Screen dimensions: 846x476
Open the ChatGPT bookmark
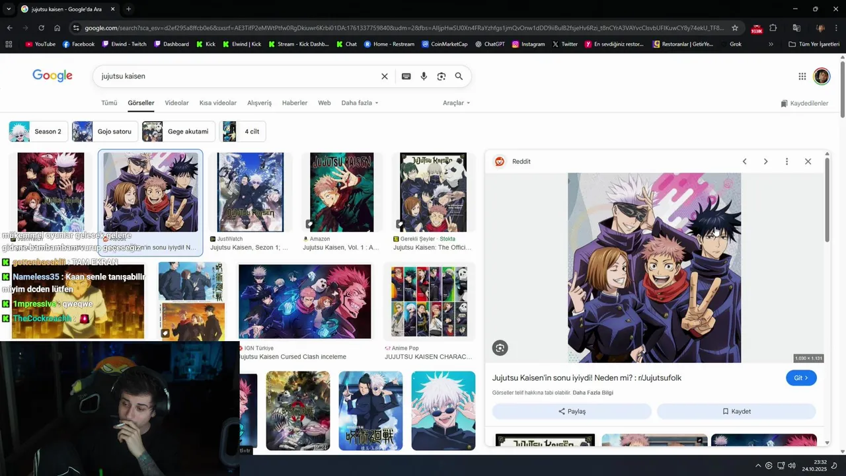pyautogui.click(x=489, y=44)
